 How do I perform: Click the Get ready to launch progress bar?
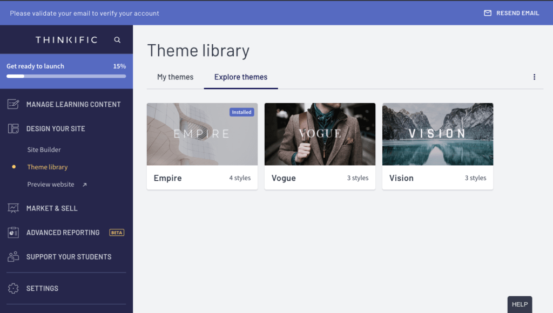tap(66, 76)
